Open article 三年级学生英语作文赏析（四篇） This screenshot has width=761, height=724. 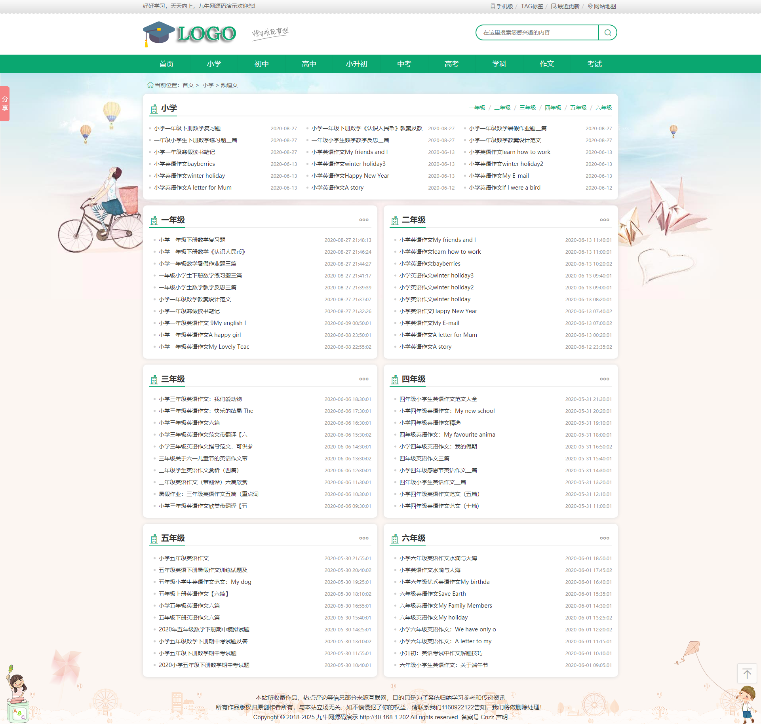click(x=199, y=470)
